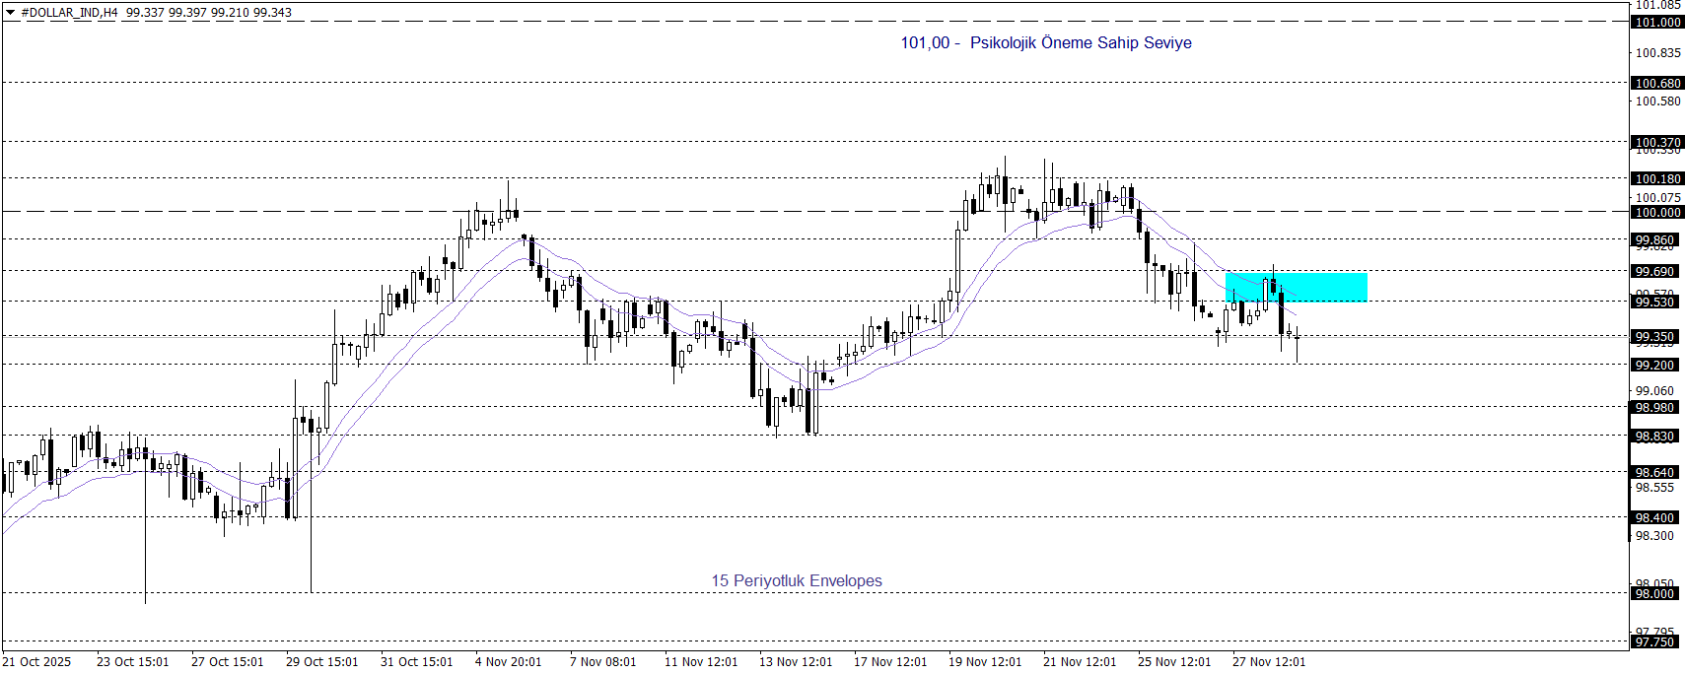Screen dimensions: 1685x674
Task: Open the chart dropdown triangle beside #DOLLAR_IND
Action: coord(11,13)
